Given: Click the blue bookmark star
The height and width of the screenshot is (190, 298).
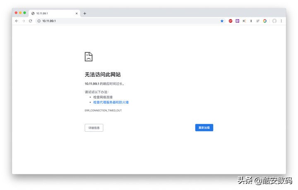Looking at the screenshot, I should pos(222,21).
